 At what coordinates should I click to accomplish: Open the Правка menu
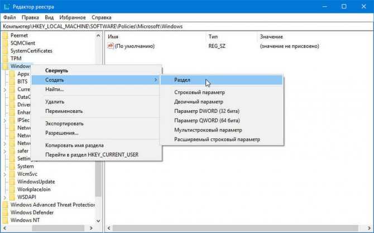[30, 17]
